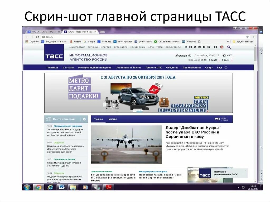Switch to the РОСТА - ТАСС browser tab
Viewport: 270px width, 202px height.
pyautogui.click(x=44, y=32)
